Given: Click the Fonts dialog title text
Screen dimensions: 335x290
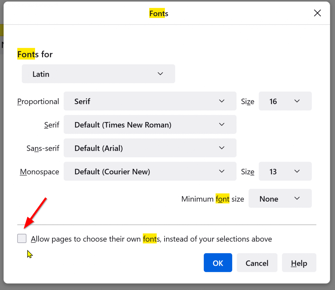Looking at the screenshot, I should click(159, 13).
